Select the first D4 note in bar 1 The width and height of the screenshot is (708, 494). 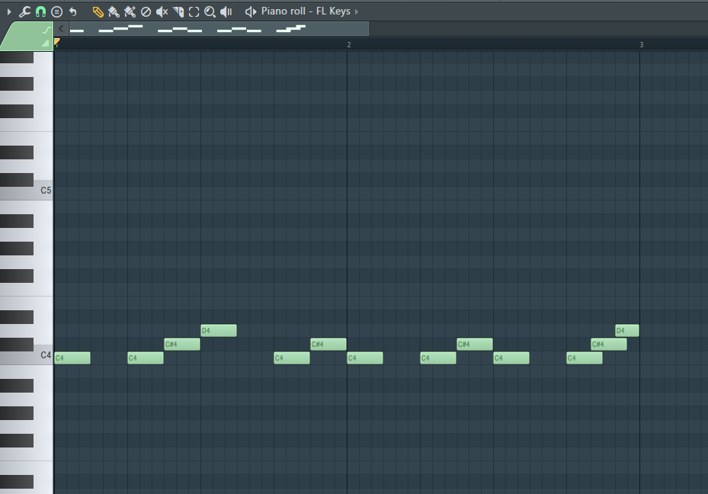coord(219,331)
